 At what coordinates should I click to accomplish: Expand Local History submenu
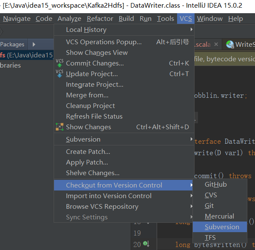(x=124, y=30)
